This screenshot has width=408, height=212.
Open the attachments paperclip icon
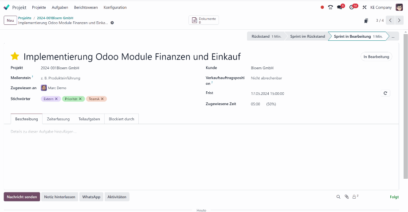click(x=347, y=197)
